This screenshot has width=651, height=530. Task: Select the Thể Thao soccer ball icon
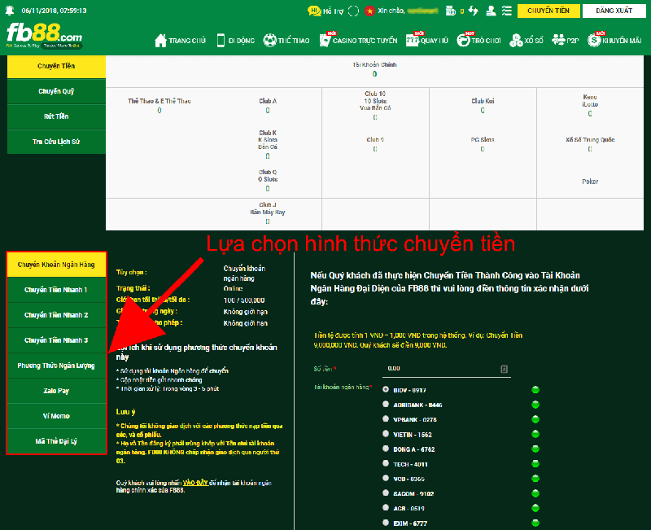(x=270, y=40)
